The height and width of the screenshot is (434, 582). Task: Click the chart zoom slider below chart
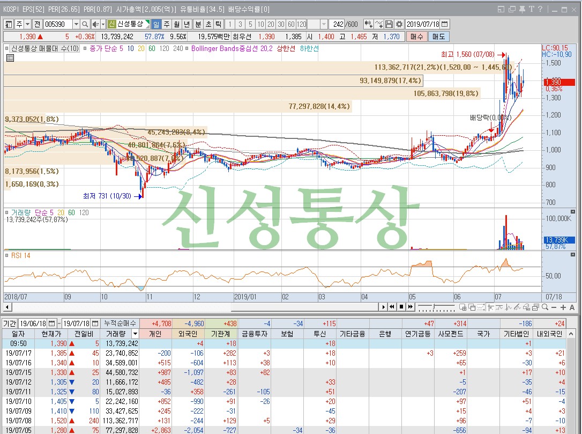coord(436,307)
